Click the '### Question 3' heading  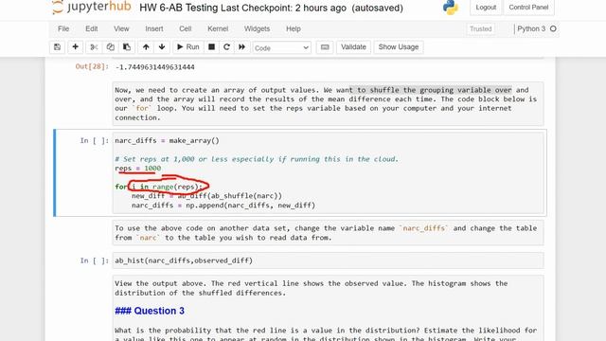pyautogui.click(x=150, y=311)
